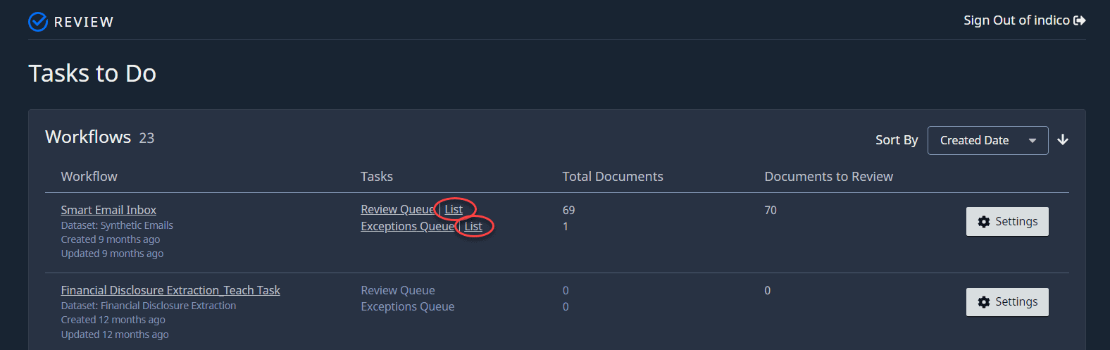Viewport: 1110px width, 350px height.
Task: Click the Review checkmark logo icon
Action: tap(38, 22)
